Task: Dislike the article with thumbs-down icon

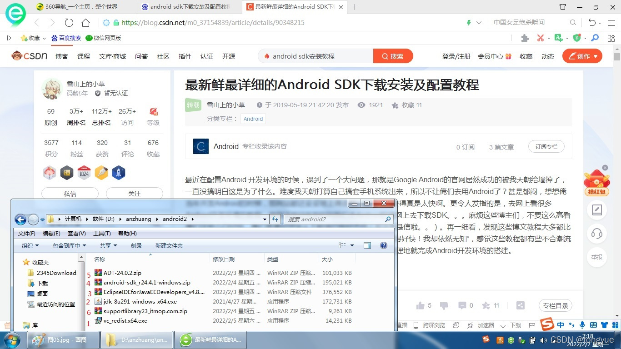Action: point(444,305)
